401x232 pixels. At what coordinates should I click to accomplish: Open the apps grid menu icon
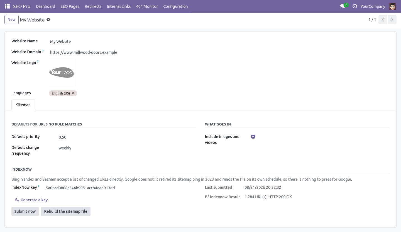tap(8, 6)
